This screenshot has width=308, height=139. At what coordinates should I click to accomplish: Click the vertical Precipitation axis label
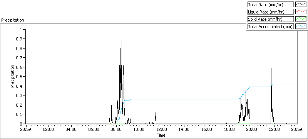click(12, 76)
